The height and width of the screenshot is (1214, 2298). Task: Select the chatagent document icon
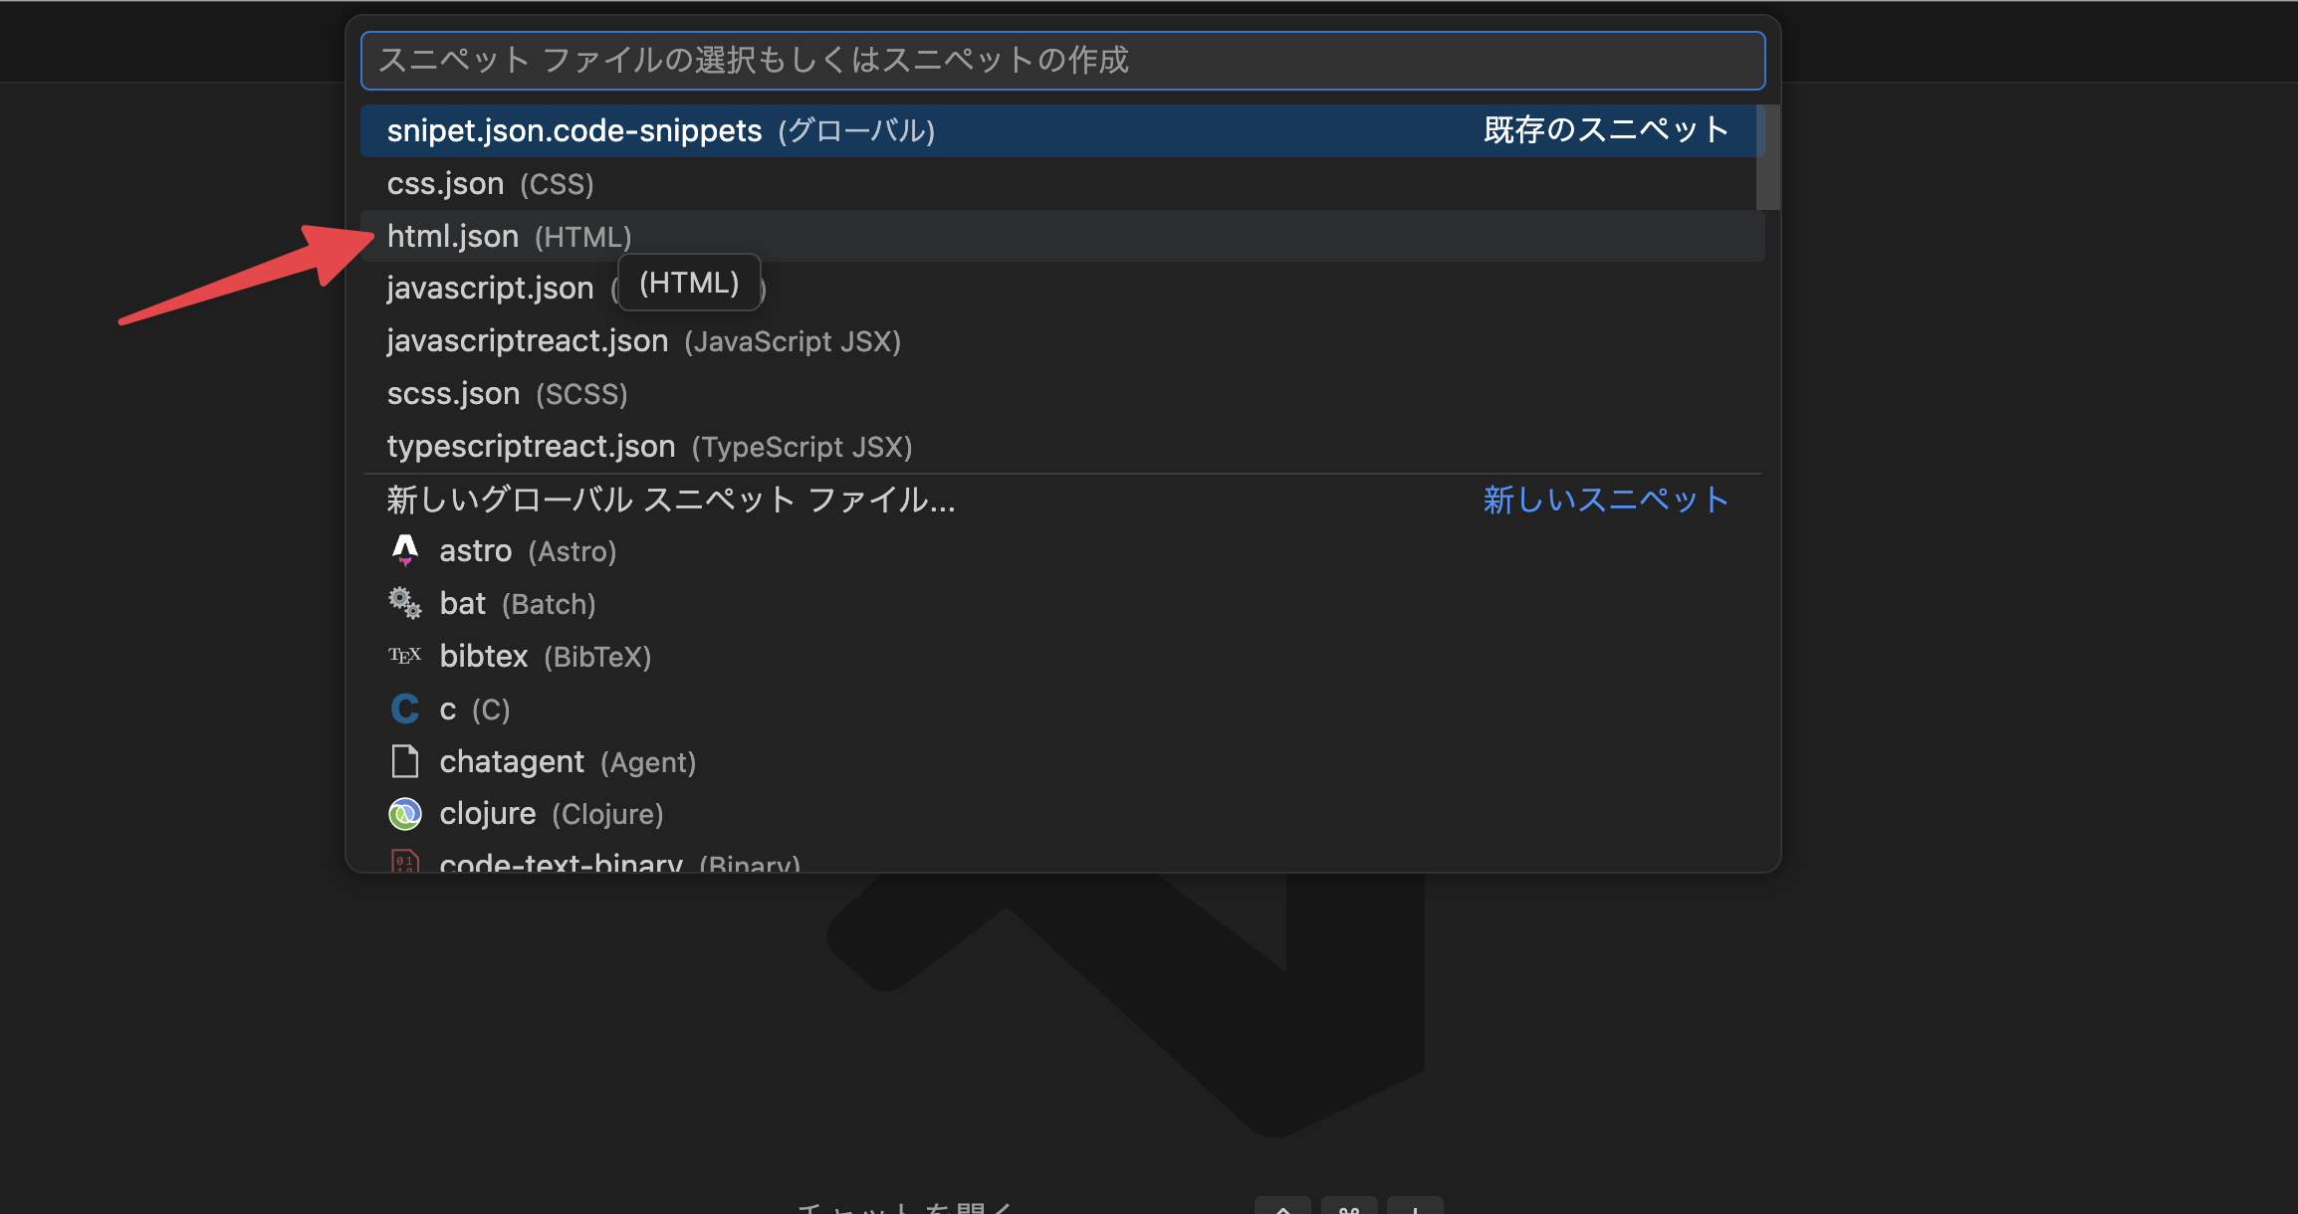404,760
